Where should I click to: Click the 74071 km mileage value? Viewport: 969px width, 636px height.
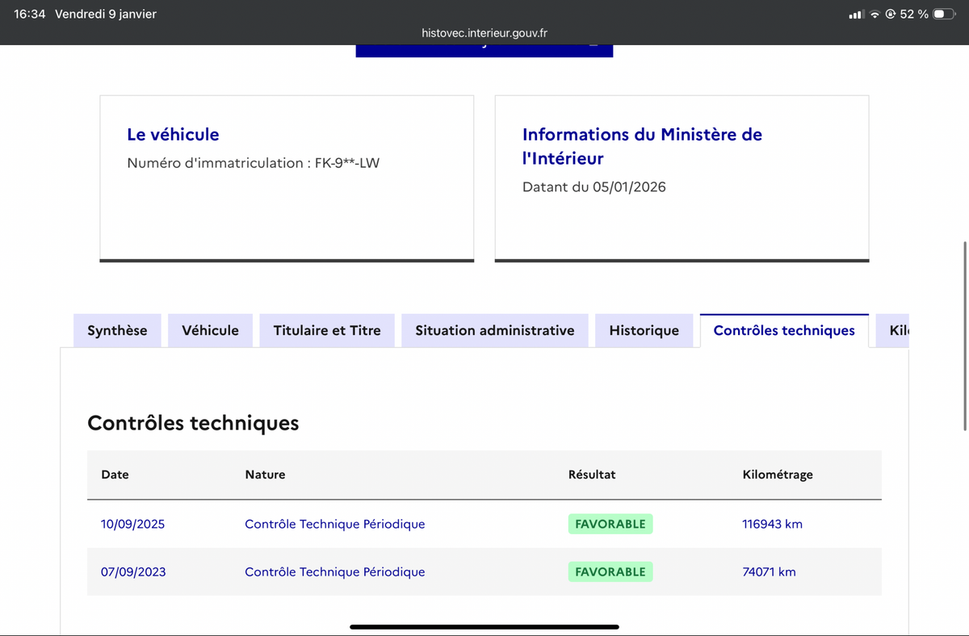(769, 571)
